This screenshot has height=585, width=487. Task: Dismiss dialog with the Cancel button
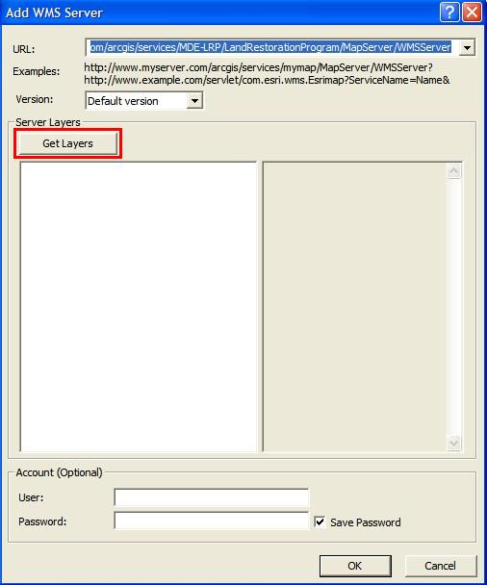click(441, 566)
